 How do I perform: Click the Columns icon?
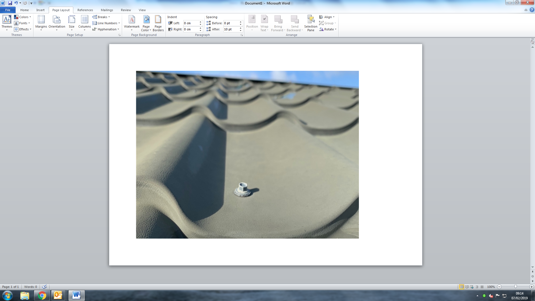point(84,20)
